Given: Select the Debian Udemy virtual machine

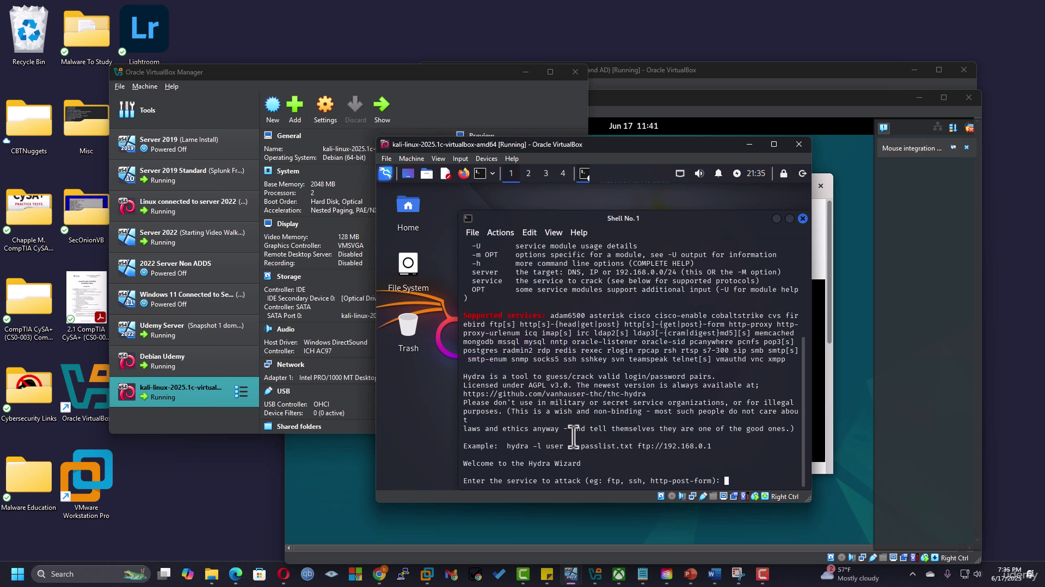Looking at the screenshot, I should pyautogui.click(x=184, y=361).
